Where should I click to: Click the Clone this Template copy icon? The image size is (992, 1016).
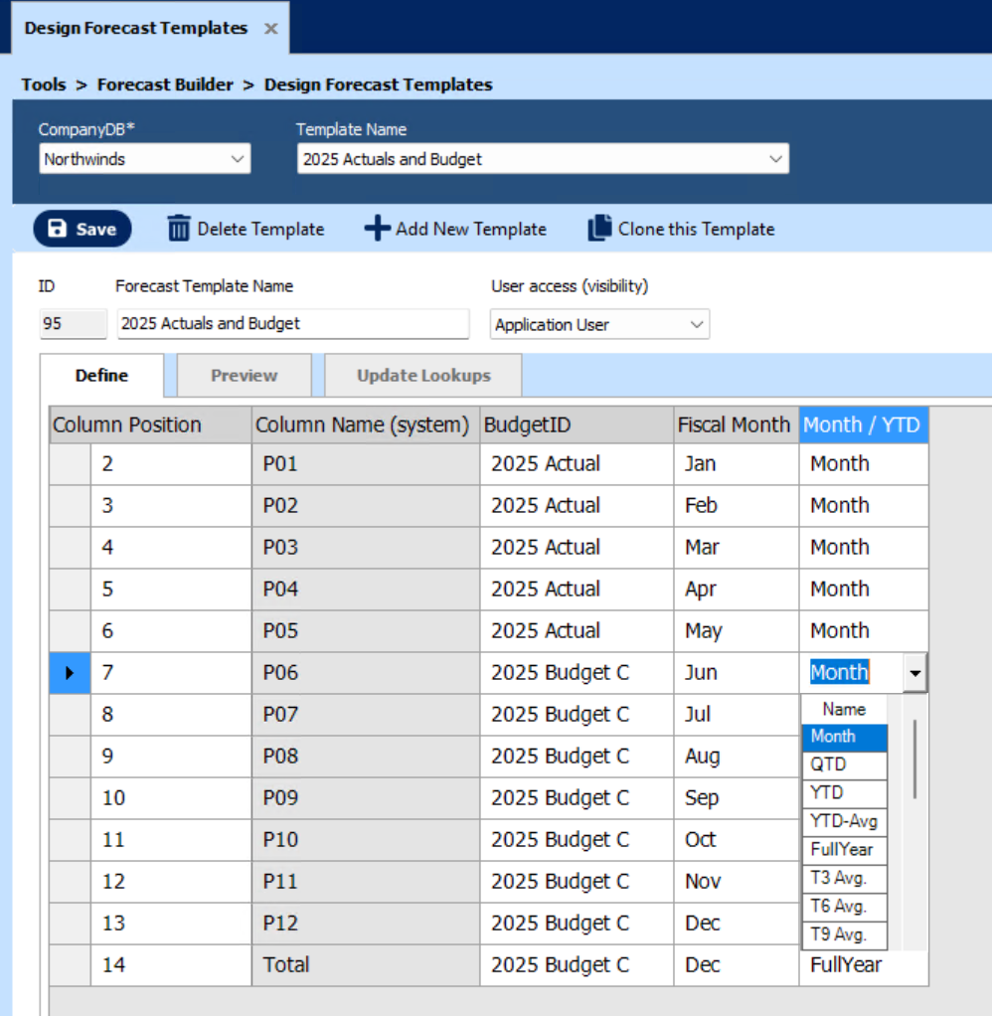tap(599, 229)
